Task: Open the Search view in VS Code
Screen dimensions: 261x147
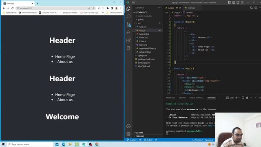Action: 128,16
